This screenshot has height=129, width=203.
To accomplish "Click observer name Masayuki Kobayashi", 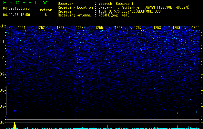I will [x=116, y=4].
